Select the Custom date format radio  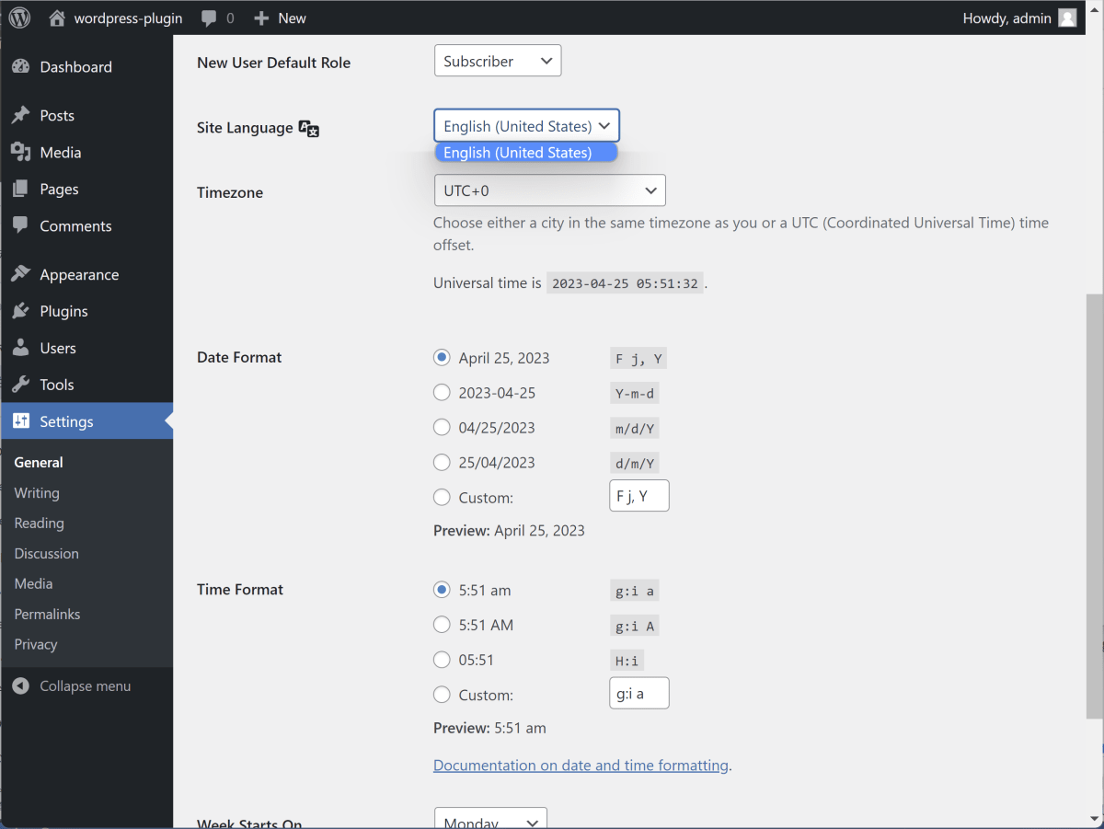point(442,498)
